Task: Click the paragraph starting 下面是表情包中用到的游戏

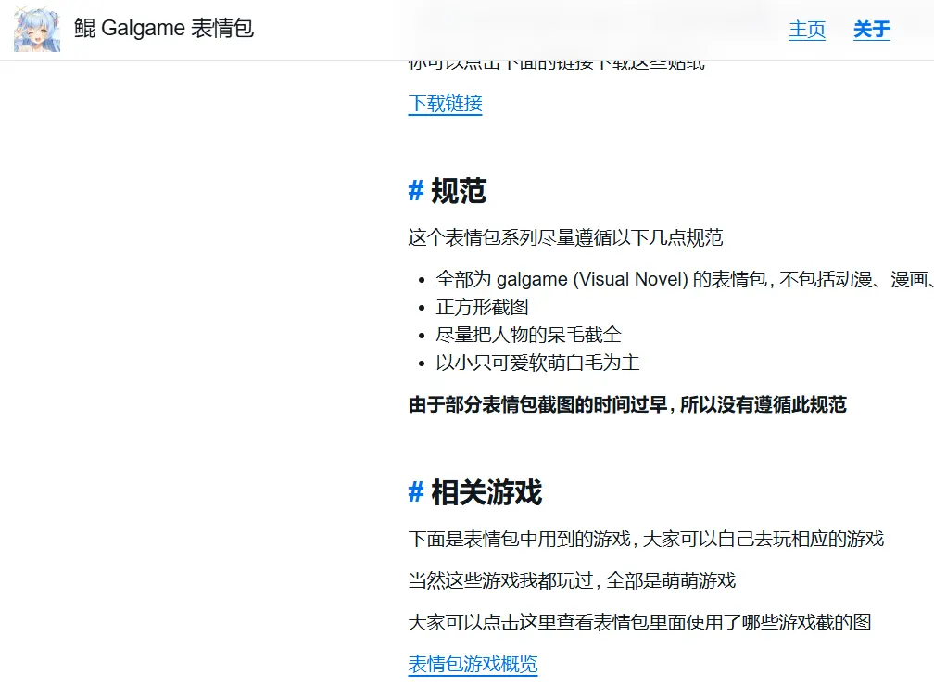Action: tap(646, 539)
